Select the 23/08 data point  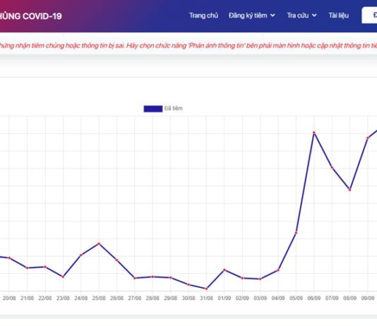[x=63, y=277]
